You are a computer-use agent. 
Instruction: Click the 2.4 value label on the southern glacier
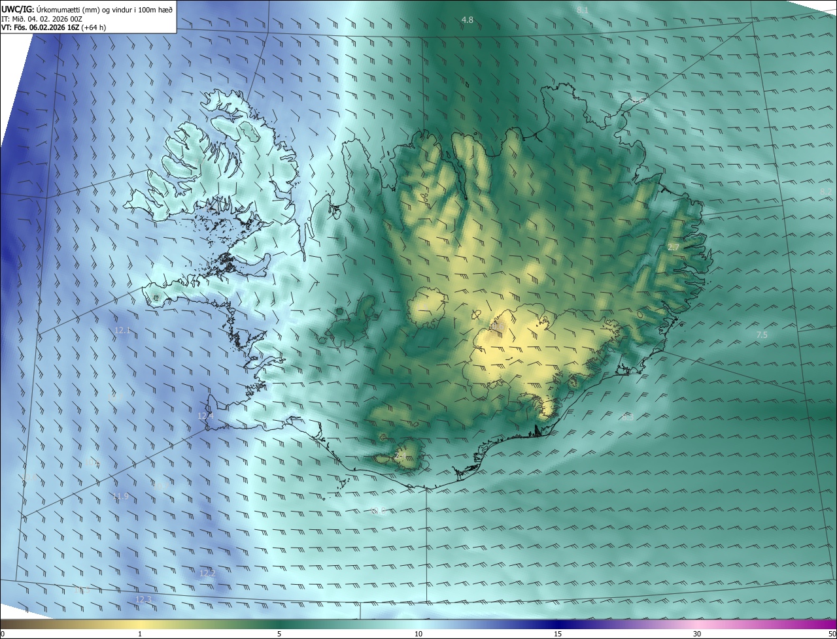[x=401, y=455]
